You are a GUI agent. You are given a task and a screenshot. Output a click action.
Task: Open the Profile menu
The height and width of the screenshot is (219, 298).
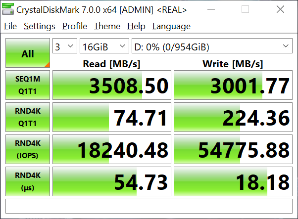(x=75, y=26)
